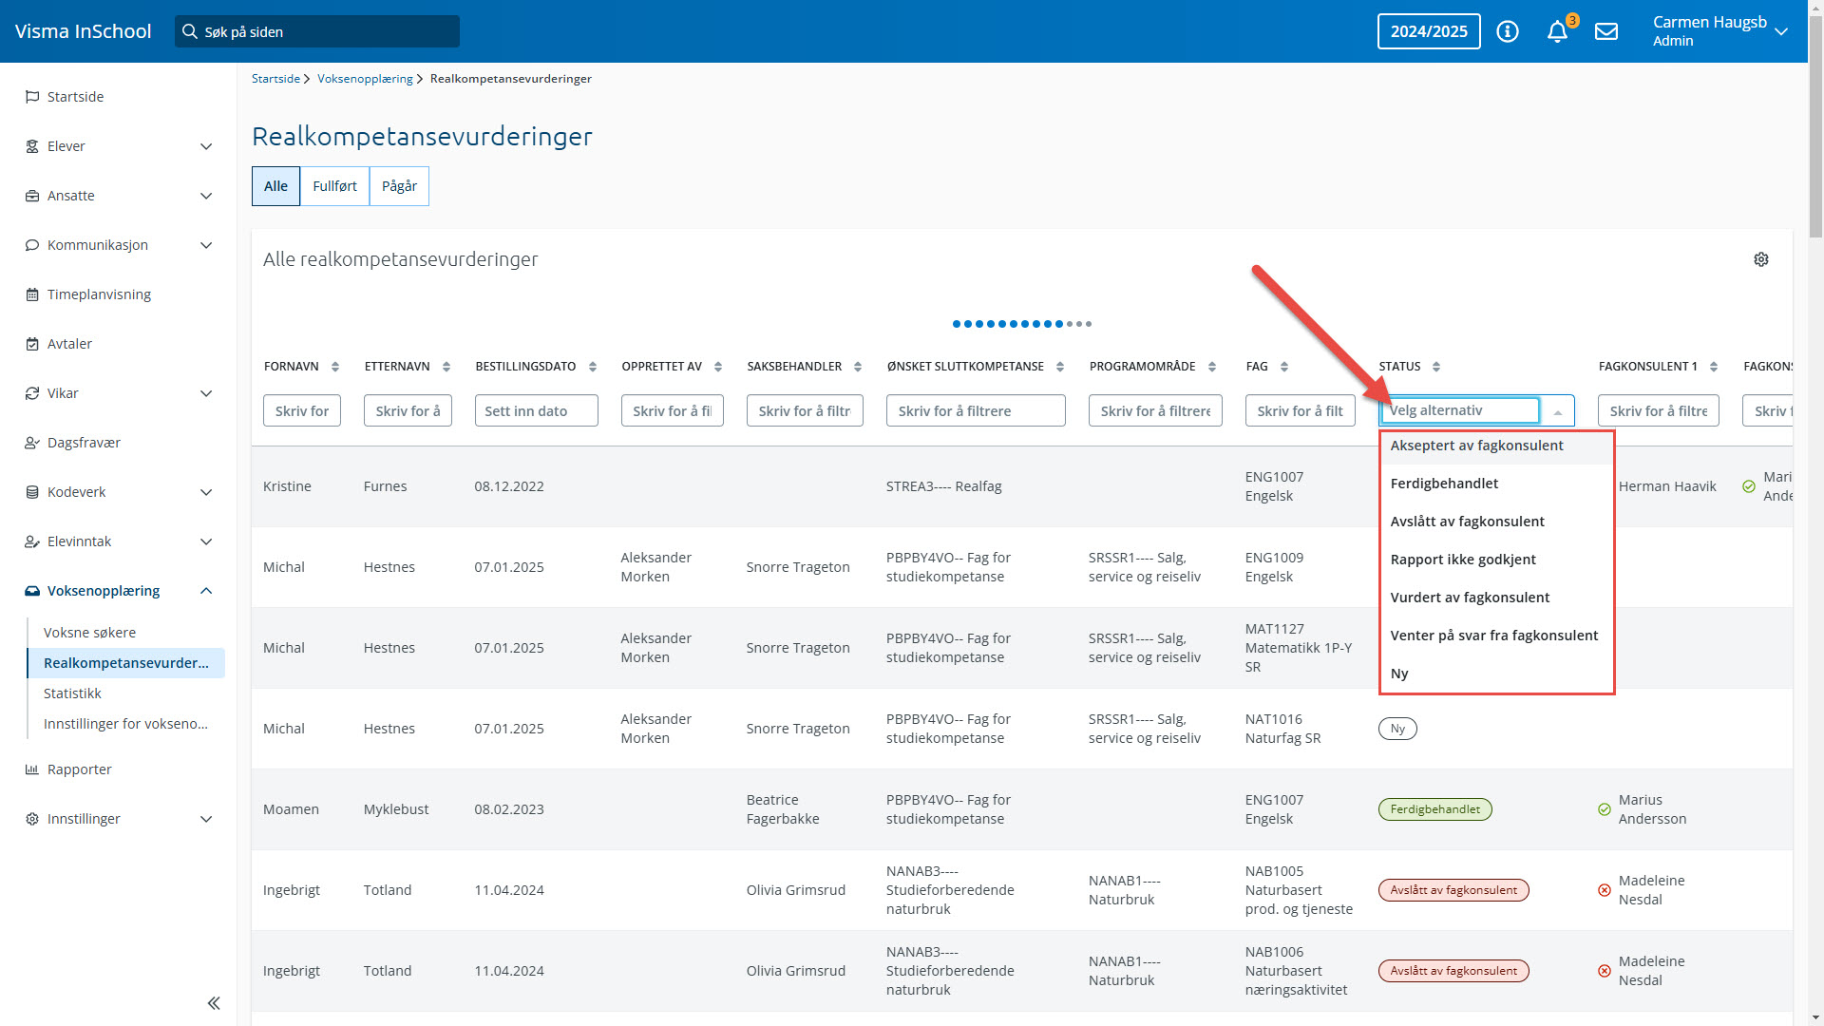
Task: Click the Kommunikasjon chat icon
Action: [x=32, y=245]
